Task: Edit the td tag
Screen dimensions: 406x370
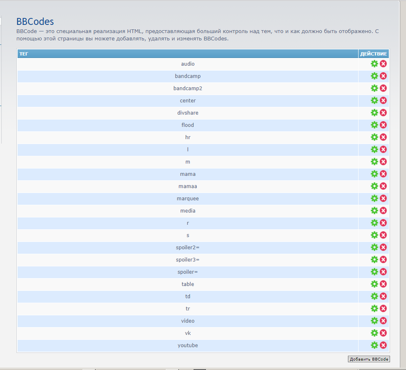Action: tap(374, 296)
